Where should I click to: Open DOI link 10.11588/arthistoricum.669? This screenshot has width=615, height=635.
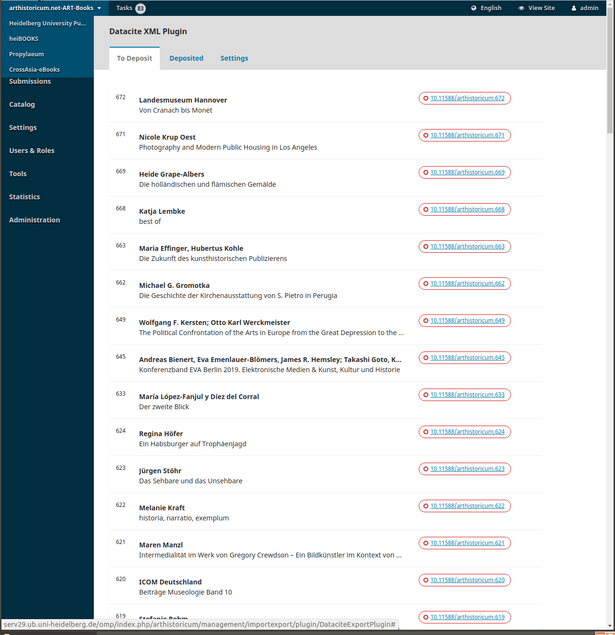[467, 172]
